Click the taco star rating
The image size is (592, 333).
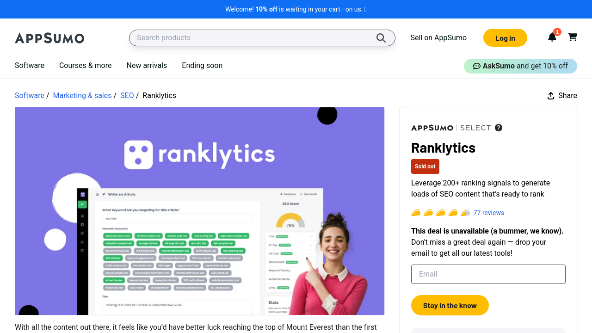point(440,213)
